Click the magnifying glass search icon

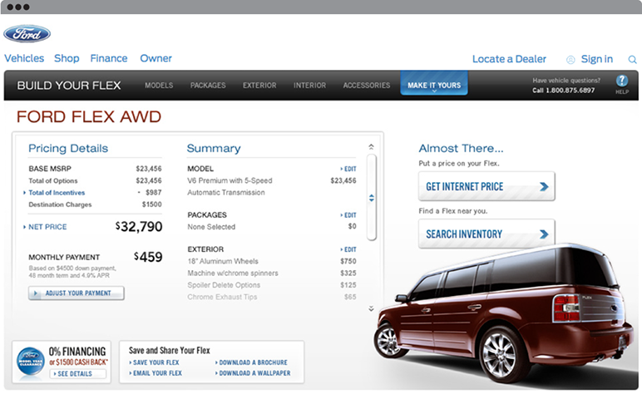coord(632,60)
